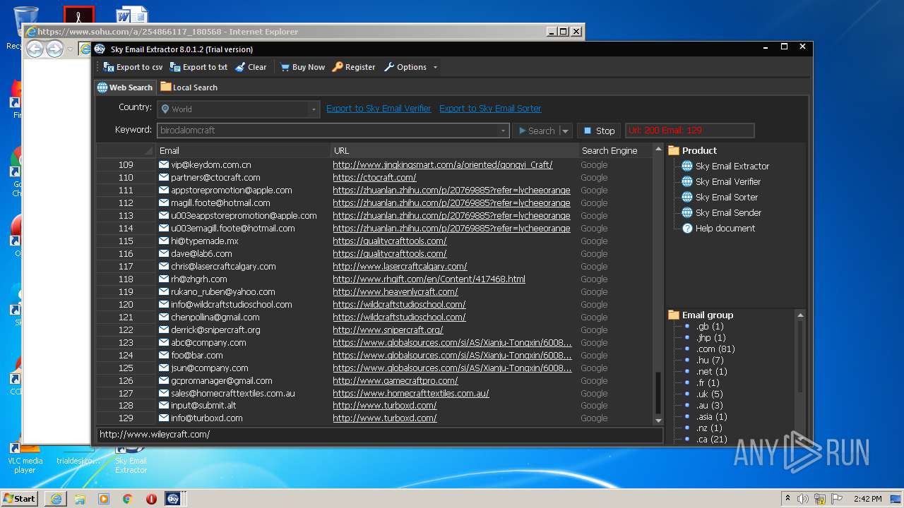Screen dimensions: 904x508
Task: Open the Opera icon in the taskbar
Action: point(151,498)
